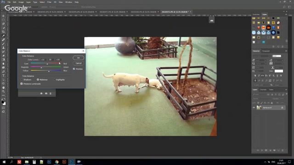Screen dimensions: 294x165
Task: Click the Photoshop search icon in options bar
Action: tap(284, 7)
